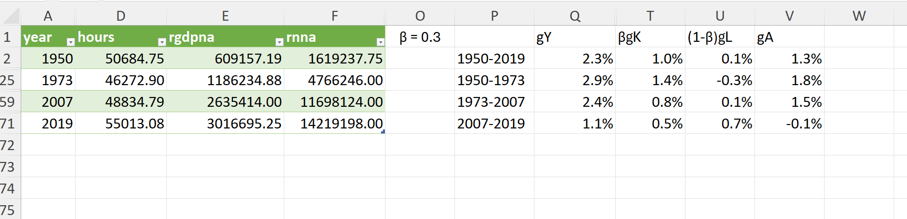Select column Q header
Viewport: 907px width, 219px height.
click(575, 16)
